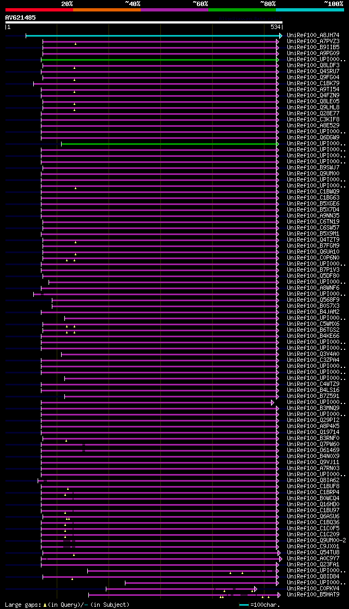
Task: Pick the UniRef100_C5WMX6 hit name
Action: [x=314, y=324]
